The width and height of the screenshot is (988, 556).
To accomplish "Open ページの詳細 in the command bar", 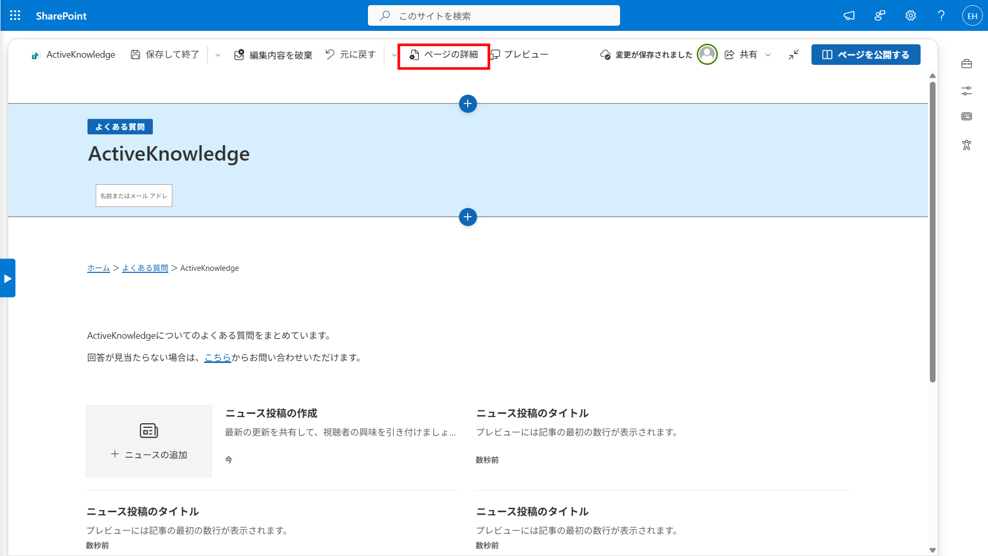I will tap(444, 55).
